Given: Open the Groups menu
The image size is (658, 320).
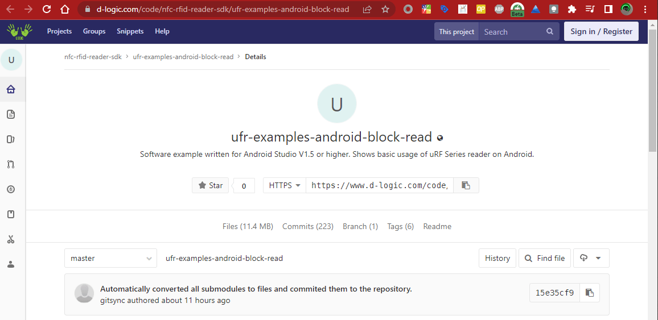Looking at the screenshot, I should pyautogui.click(x=94, y=31).
